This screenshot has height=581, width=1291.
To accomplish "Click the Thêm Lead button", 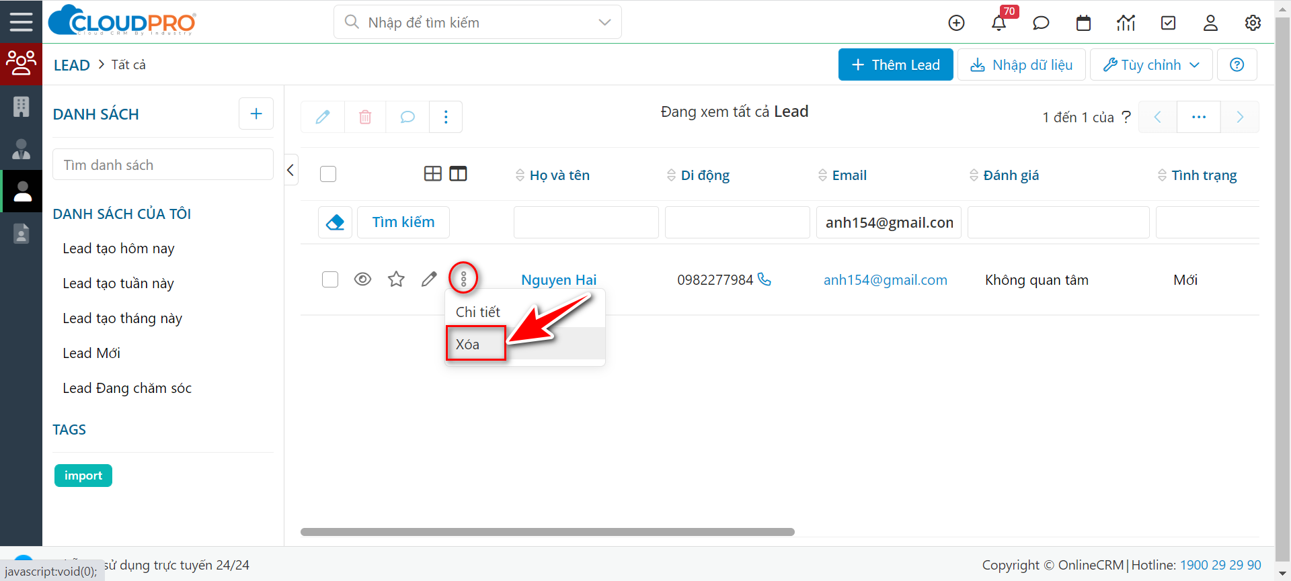I will coord(896,64).
